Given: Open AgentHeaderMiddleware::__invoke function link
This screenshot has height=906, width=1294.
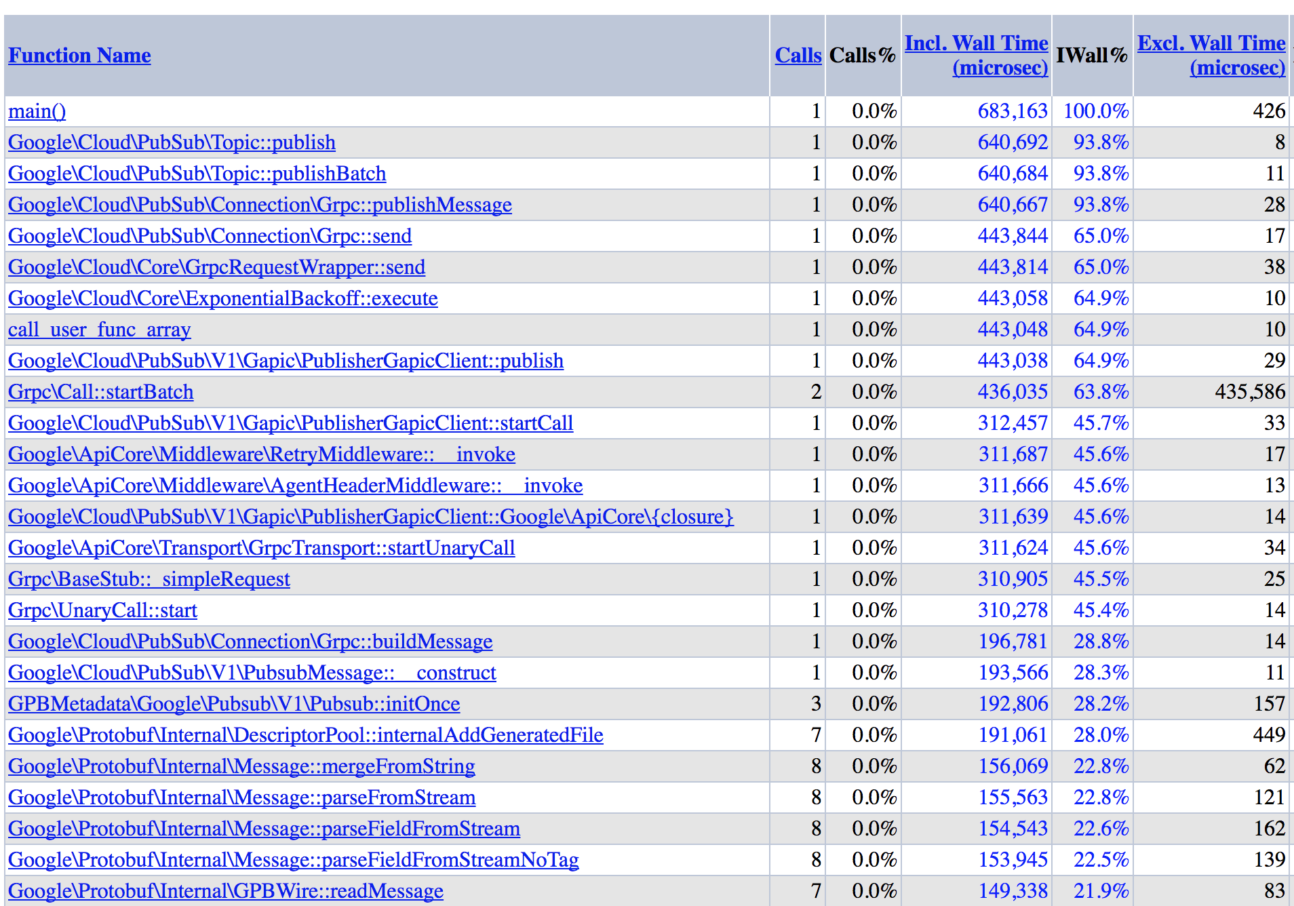Looking at the screenshot, I should [295, 486].
